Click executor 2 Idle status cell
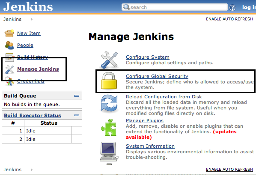This screenshot has height=175, width=256. [x=48, y=139]
